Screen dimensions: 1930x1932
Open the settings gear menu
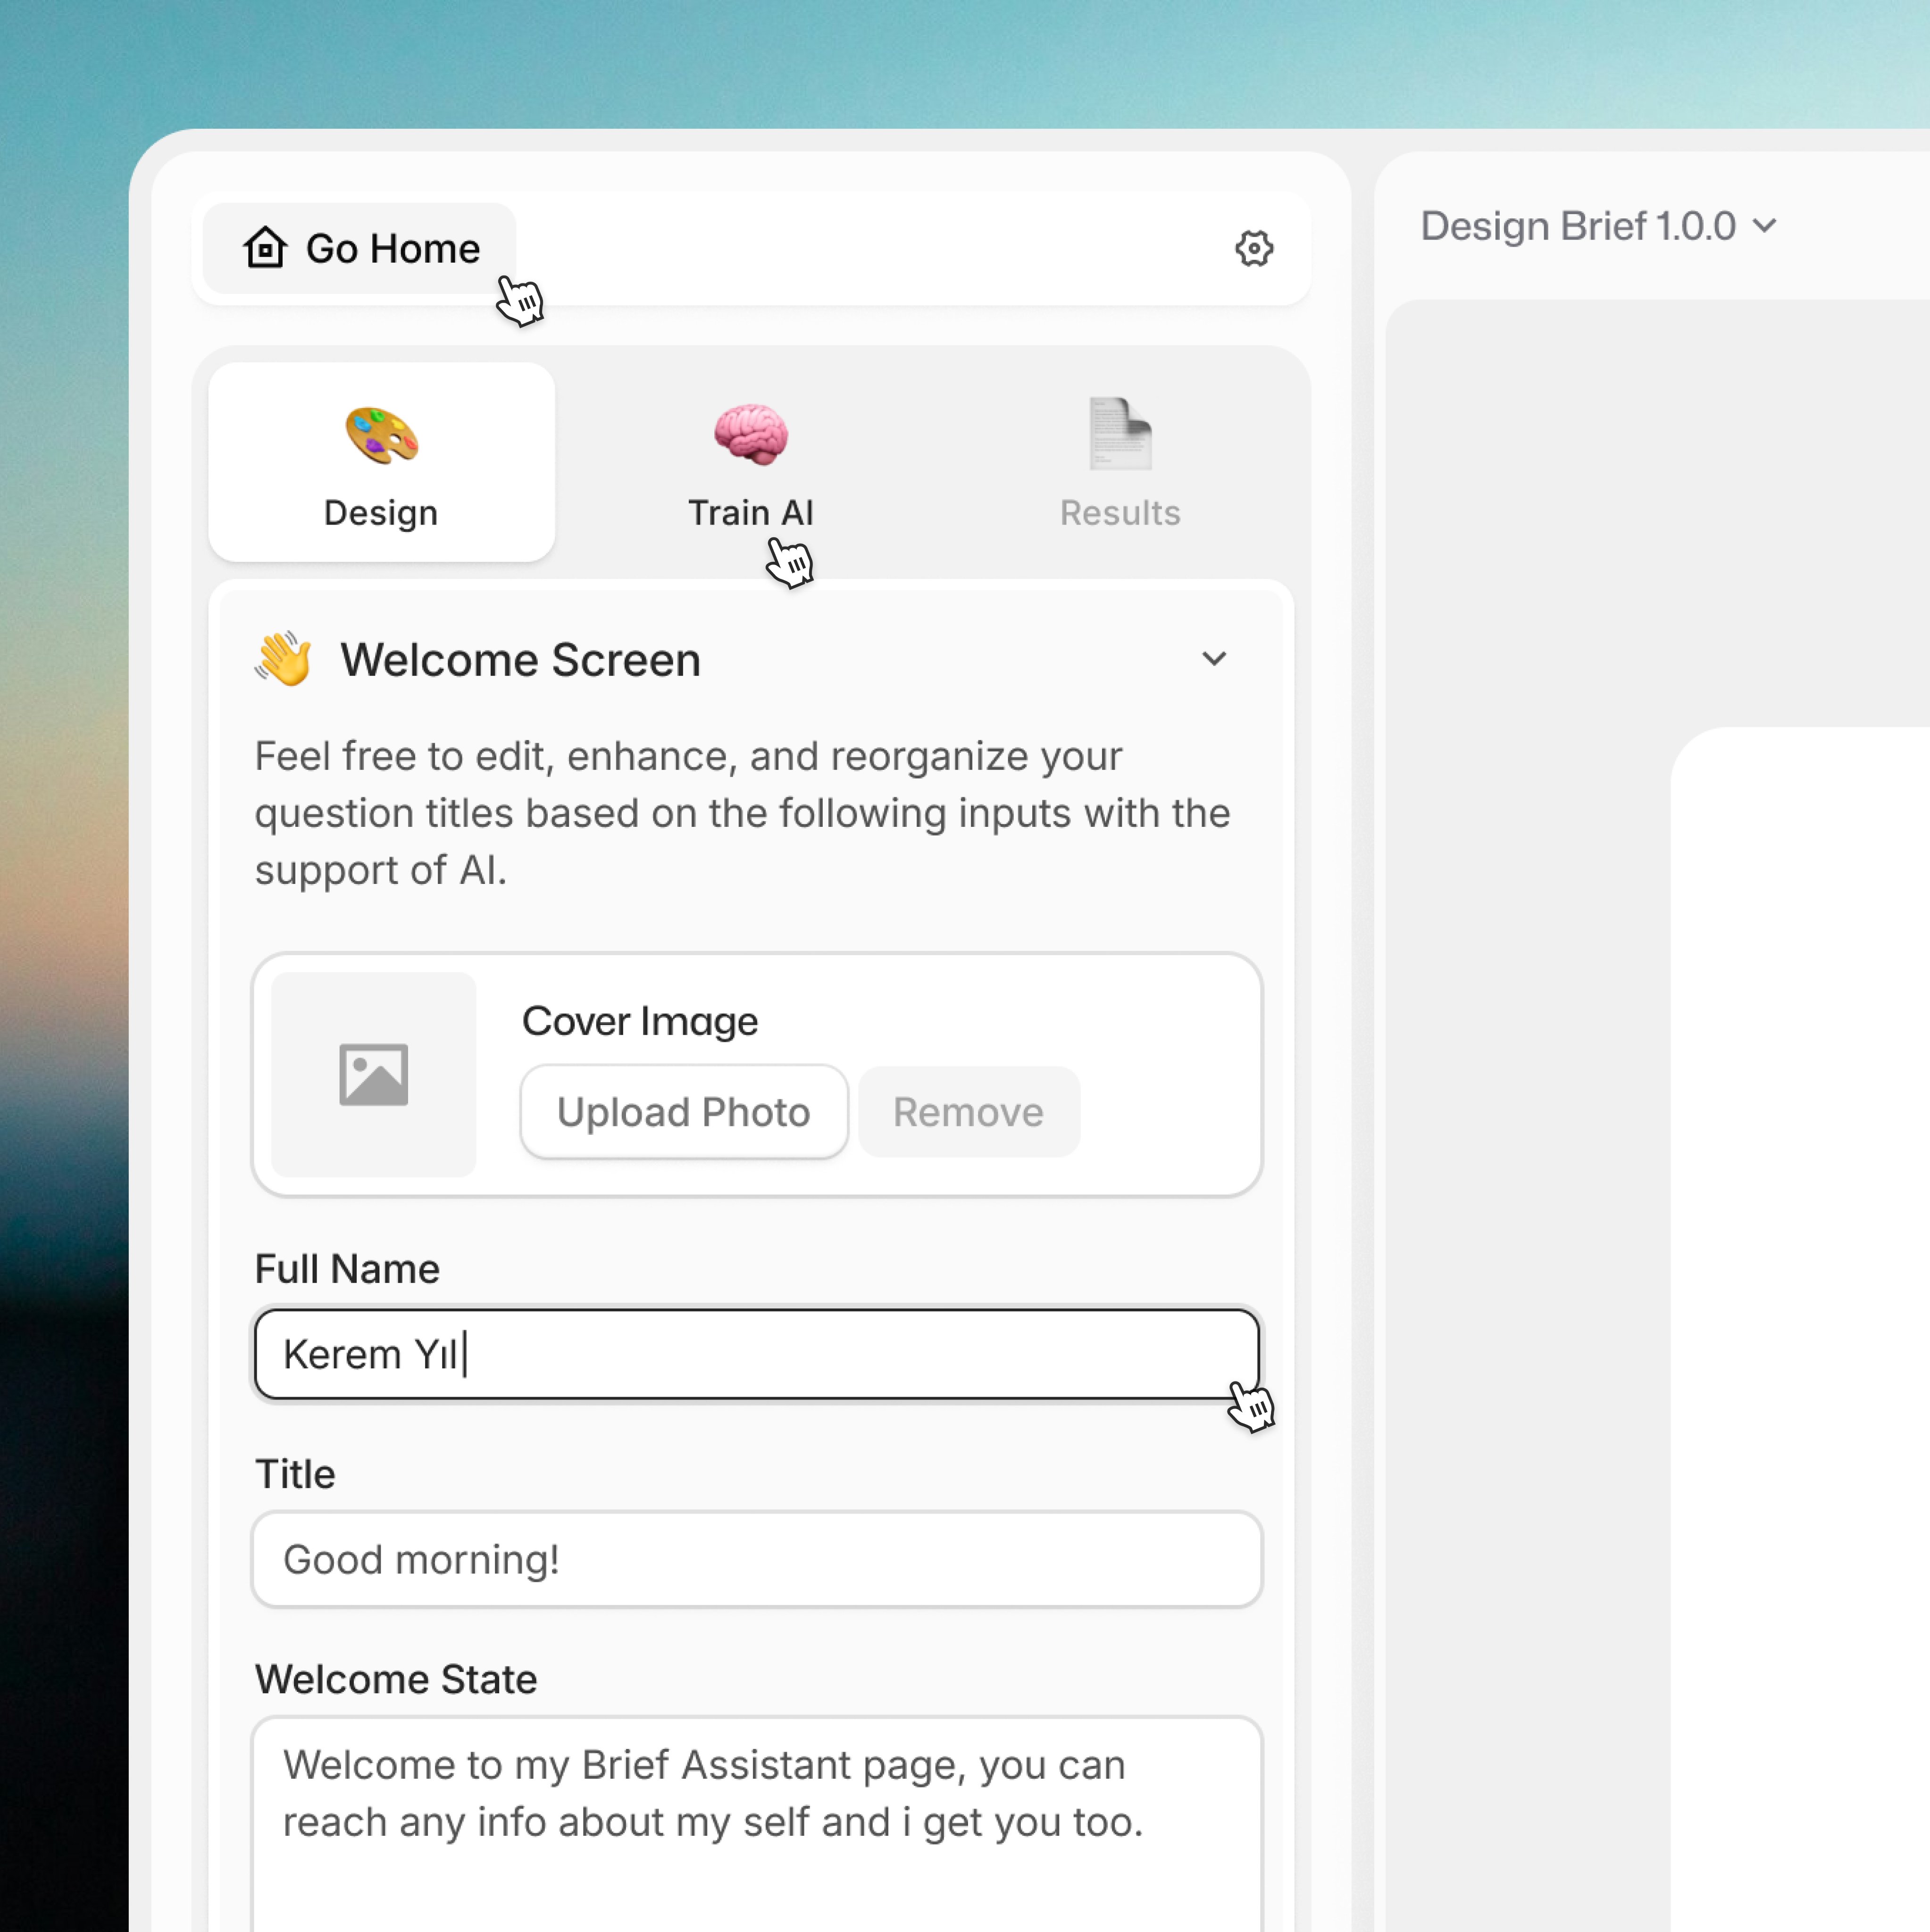(1255, 248)
